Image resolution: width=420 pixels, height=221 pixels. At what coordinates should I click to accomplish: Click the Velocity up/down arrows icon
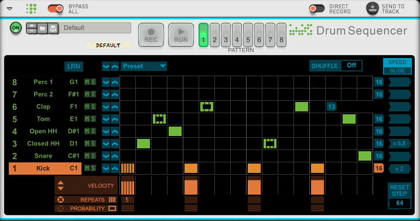click(61, 185)
